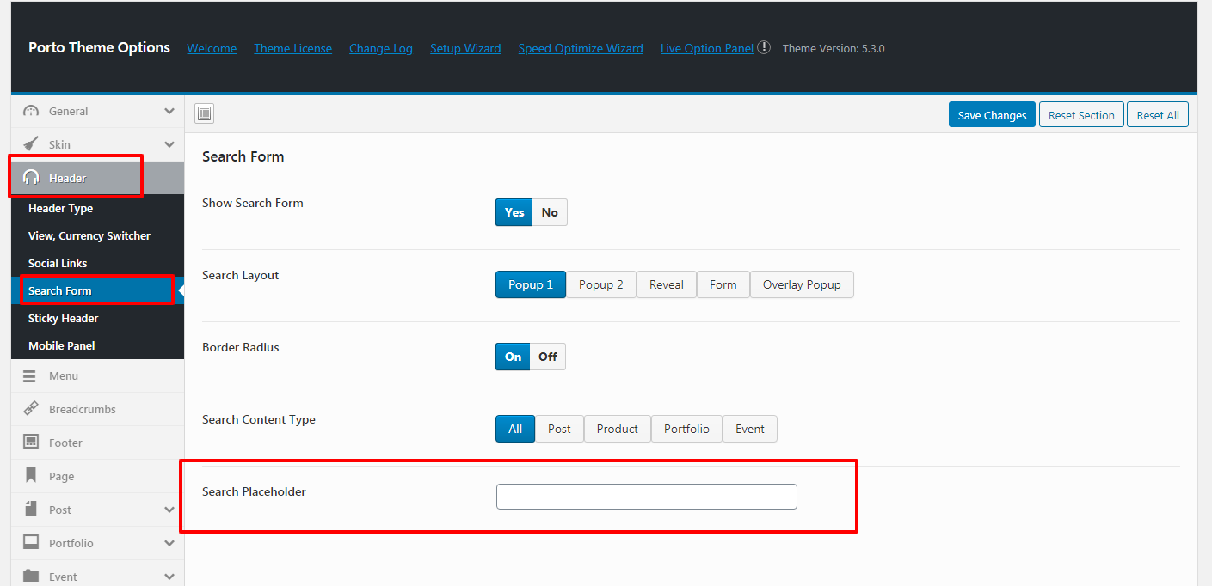Set Search Content Type to Post

[x=559, y=429]
